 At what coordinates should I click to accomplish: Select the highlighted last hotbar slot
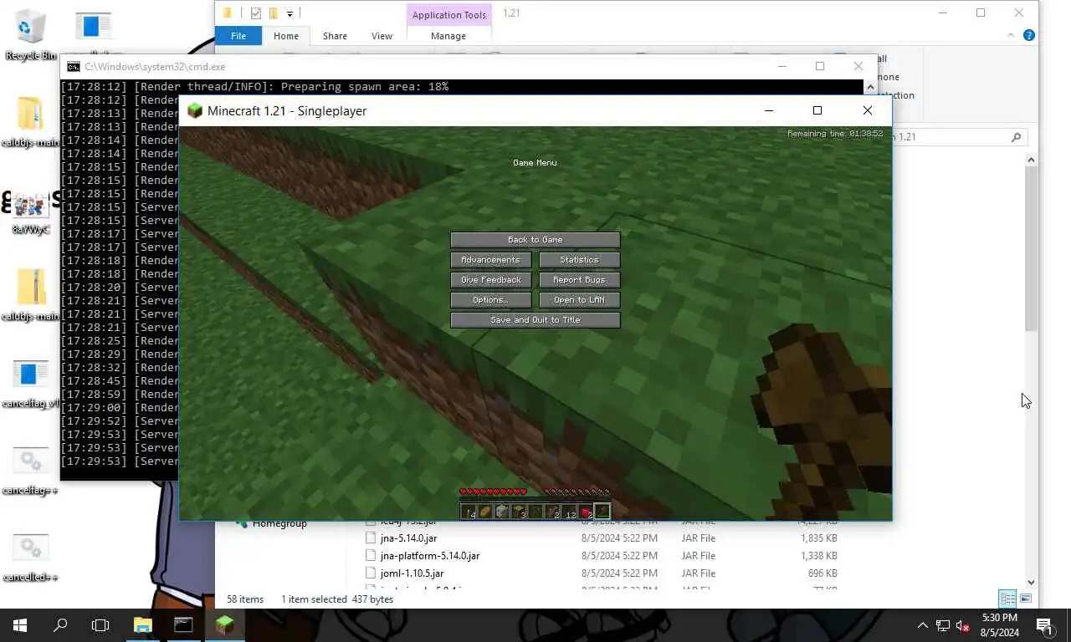point(602,512)
